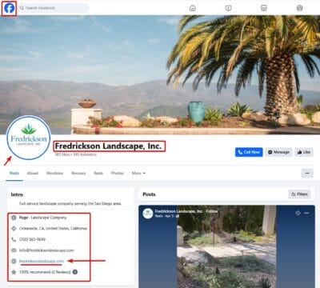
Task: Click the Page - Landscape Company text
Action: [x=42, y=218]
